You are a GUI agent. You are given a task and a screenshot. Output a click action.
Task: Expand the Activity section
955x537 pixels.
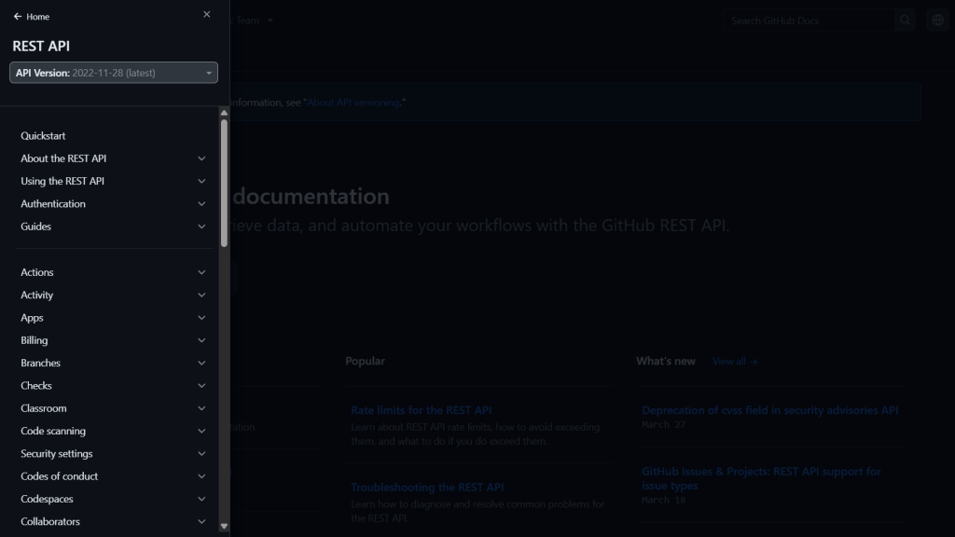[x=113, y=295]
